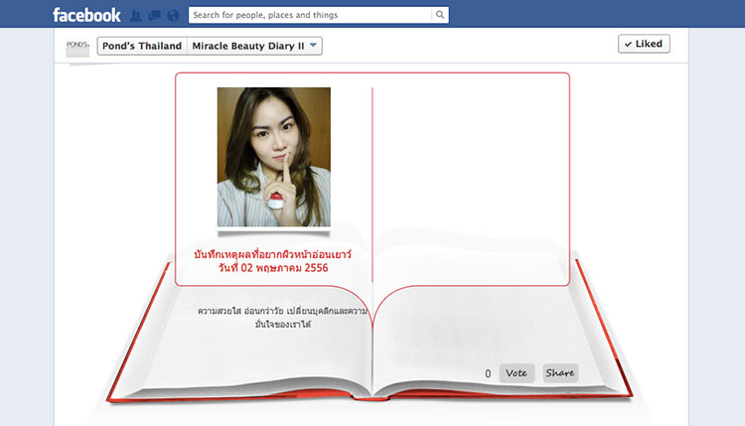Viewport: 745px width, 426px height.
Task: Focus the Facebook search field
Action: point(310,15)
